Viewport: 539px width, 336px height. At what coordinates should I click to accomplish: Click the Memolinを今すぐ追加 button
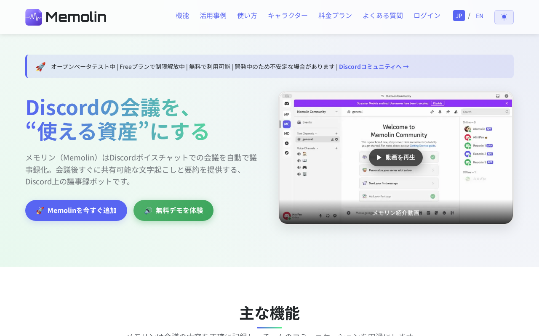76,210
